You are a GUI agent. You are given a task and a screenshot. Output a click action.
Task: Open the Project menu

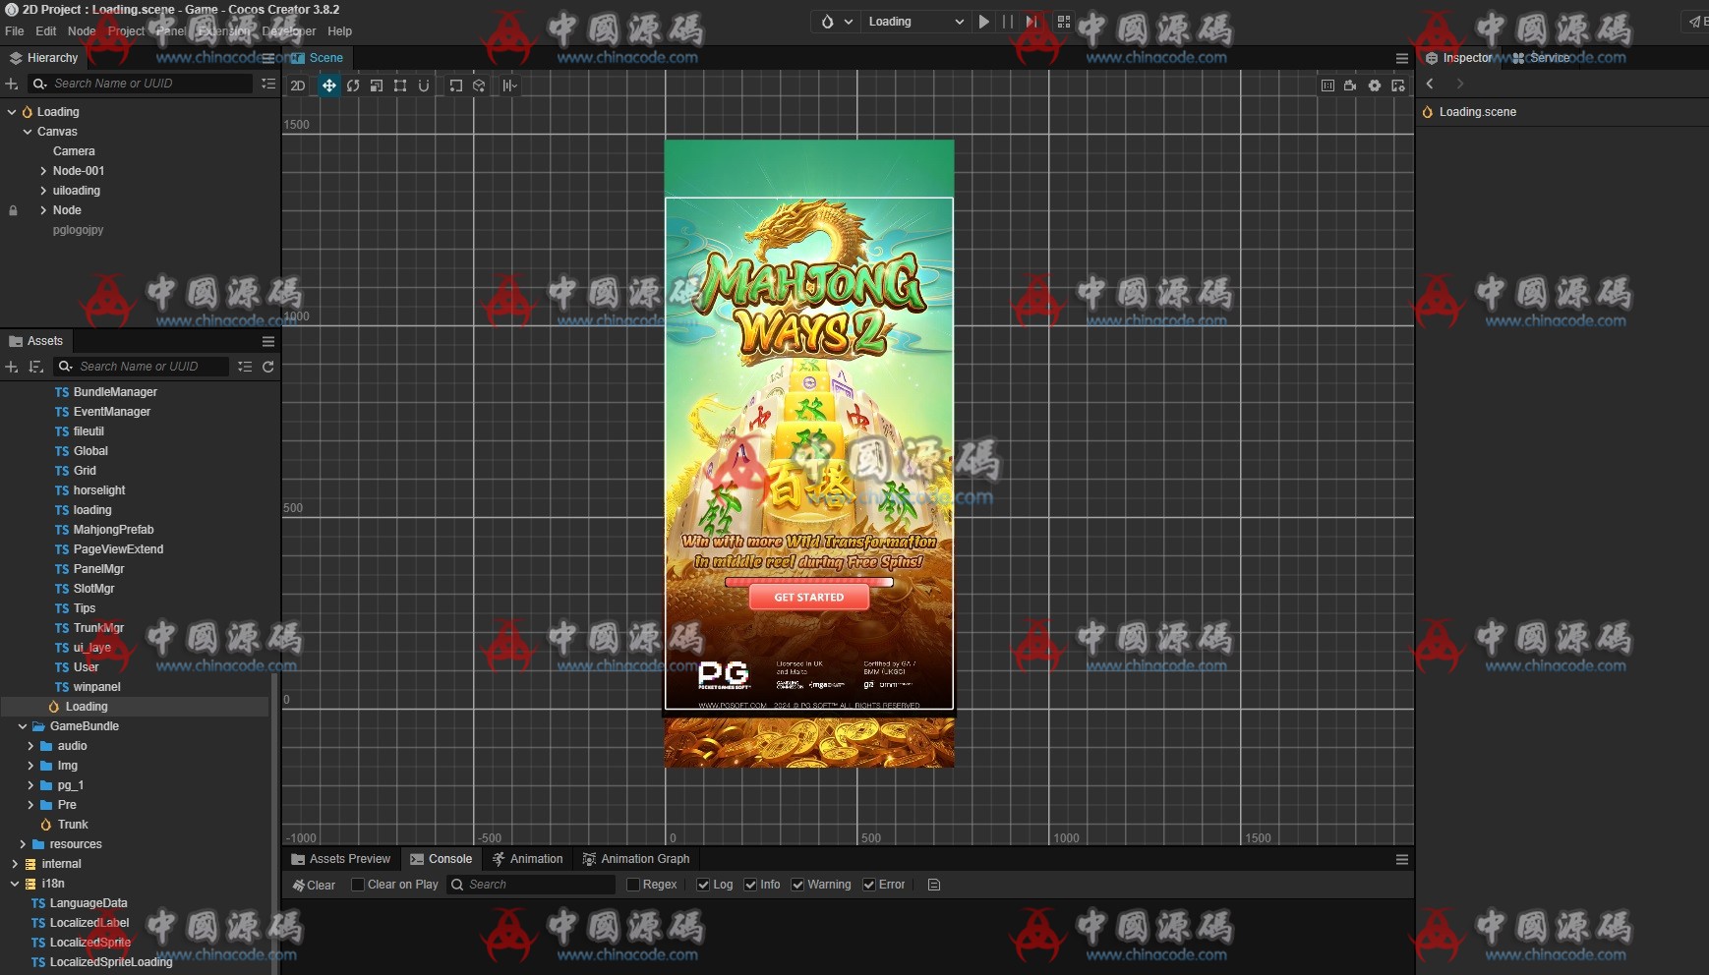click(126, 31)
